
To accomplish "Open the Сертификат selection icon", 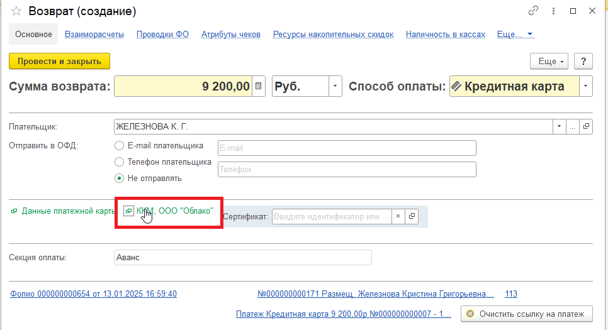I will (x=412, y=216).
